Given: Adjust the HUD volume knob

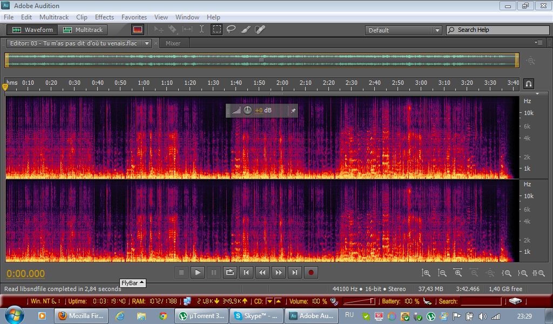Looking at the screenshot, I should (247, 110).
